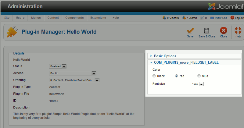Open Help via the lifebuoy icon

(238, 30)
